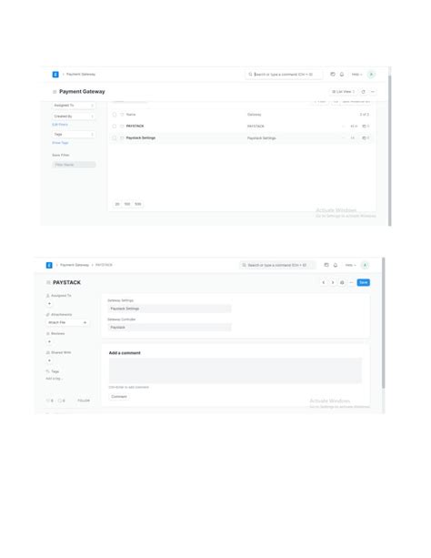Add attachment with plus beside Attach File
Image resolution: width=431 pixels, height=558 pixels.
pos(85,323)
